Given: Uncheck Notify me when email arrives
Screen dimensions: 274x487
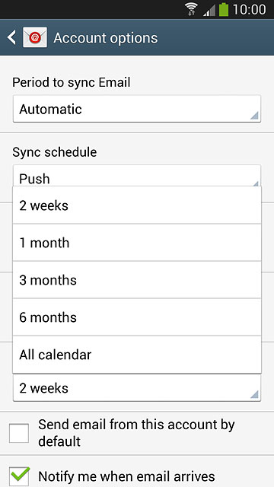Looking at the screenshot, I should tap(19, 476).
